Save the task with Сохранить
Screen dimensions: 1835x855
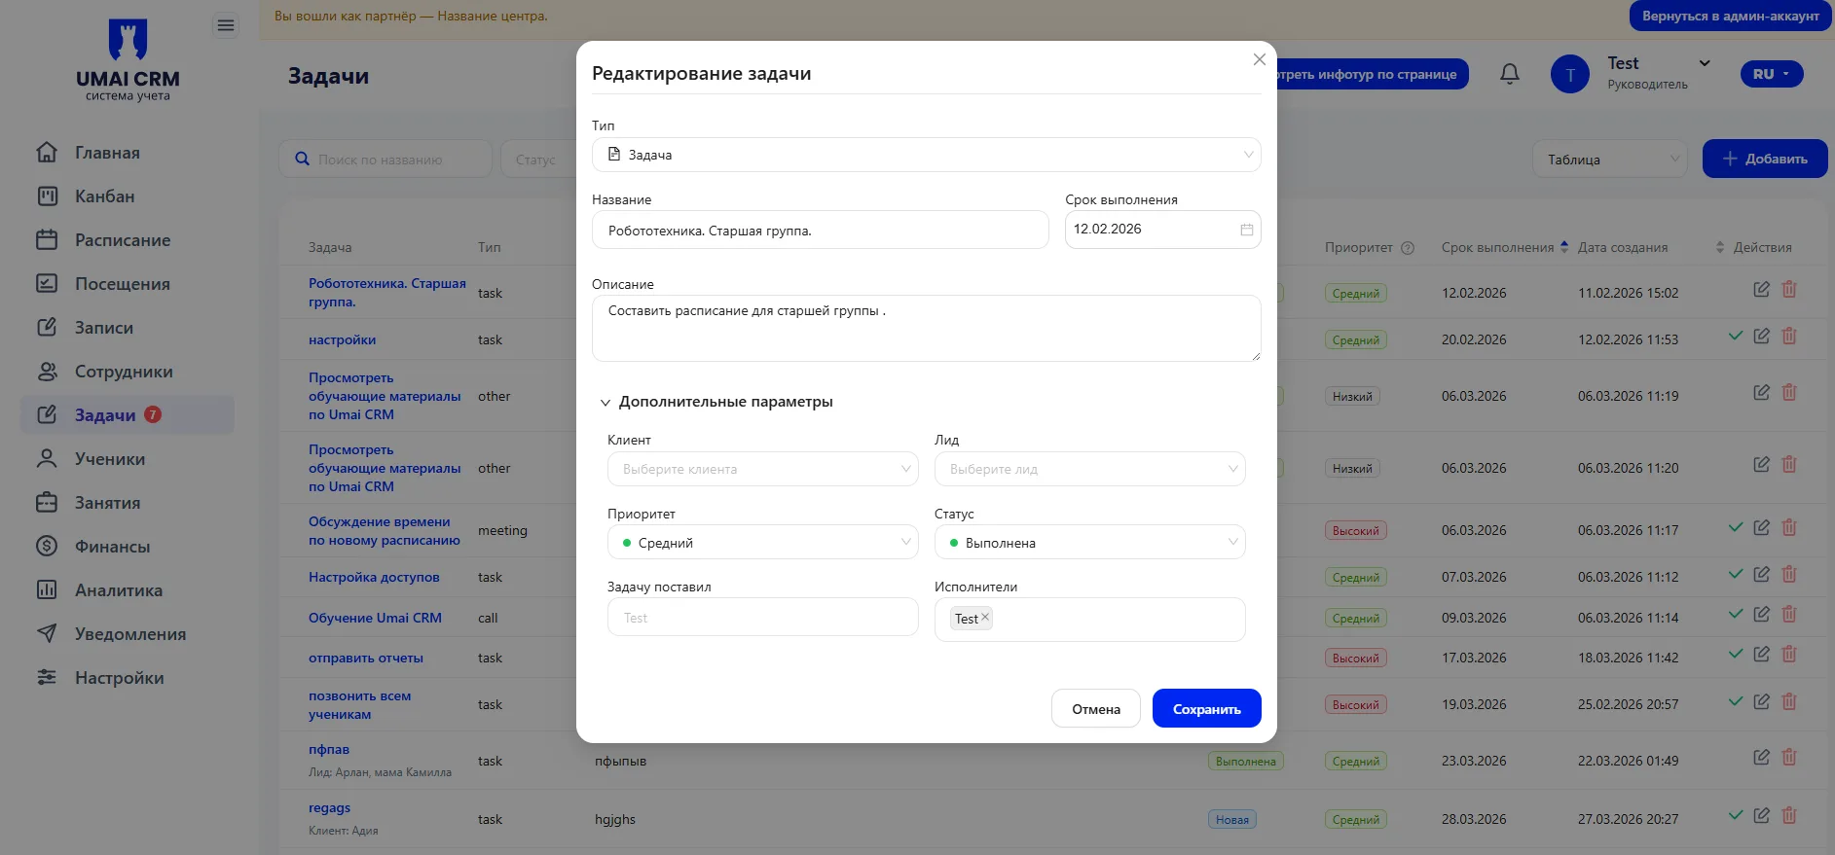click(1206, 708)
